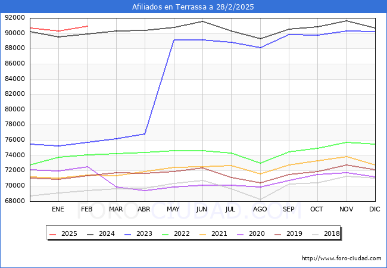387x268 pixels.
Task: Click the 78000 y-axis value
Action: click(15, 124)
